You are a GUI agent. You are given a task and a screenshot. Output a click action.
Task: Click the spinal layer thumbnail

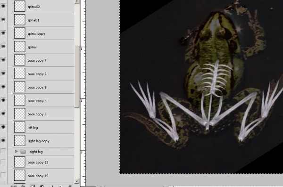click(x=19, y=47)
